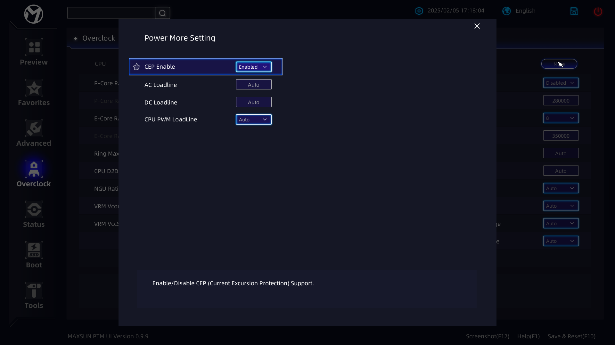This screenshot has width=615, height=345.
Task: Click the DC Loadline Auto field
Action: [253, 102]
